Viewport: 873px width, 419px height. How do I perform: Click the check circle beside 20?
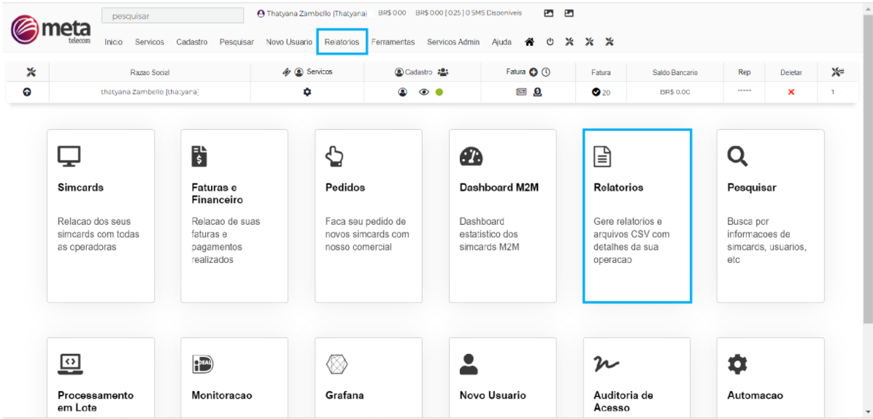click(x=596, y=93)
